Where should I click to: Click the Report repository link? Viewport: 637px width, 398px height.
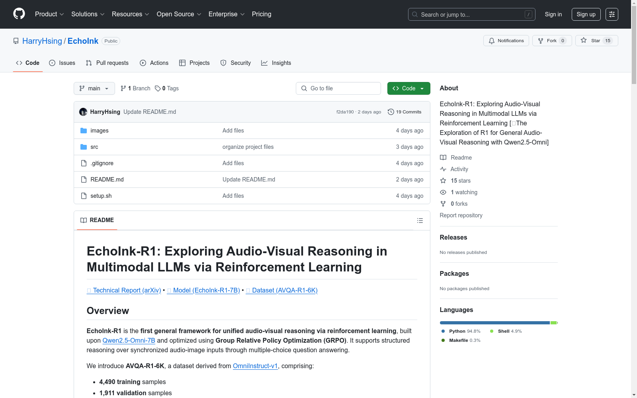(461, 215)
